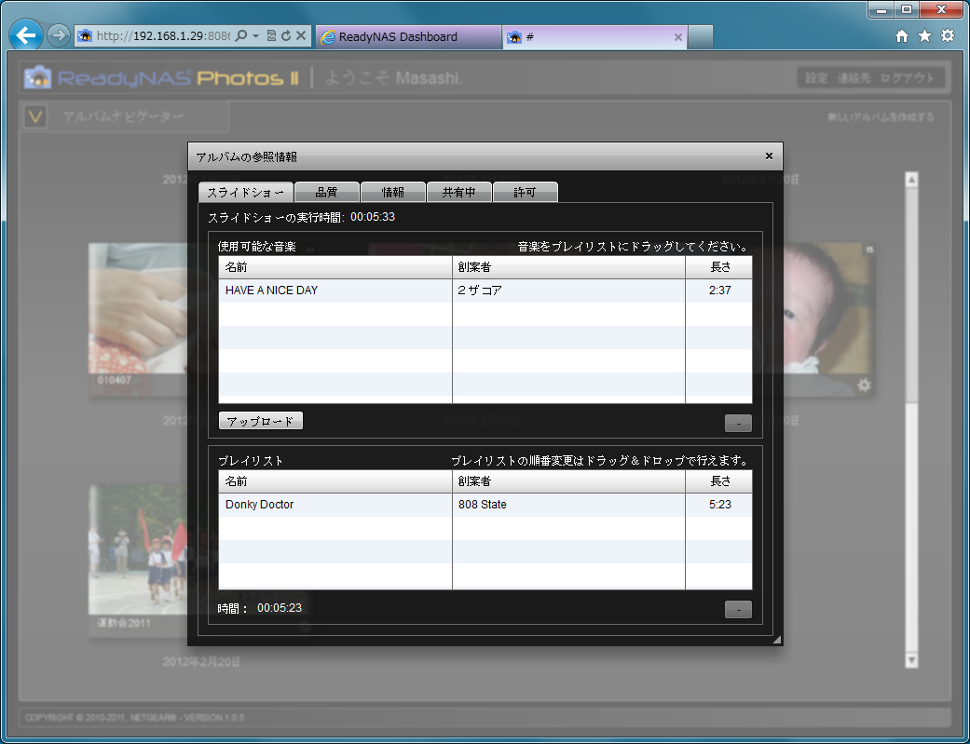Screen dimensions: 970x744
Task: Switch to the 品質 tab
Action: point(327,193)
